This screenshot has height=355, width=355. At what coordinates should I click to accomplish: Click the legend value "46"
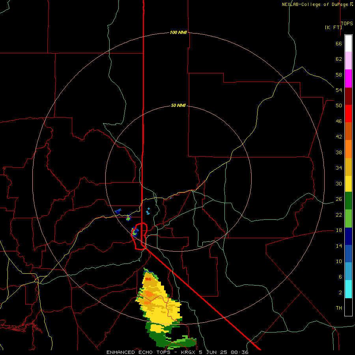point(339,121)
